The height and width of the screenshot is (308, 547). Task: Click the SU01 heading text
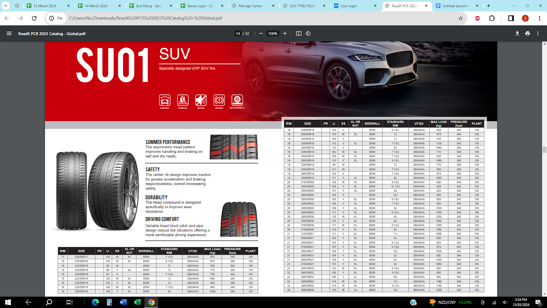point(112,65)
